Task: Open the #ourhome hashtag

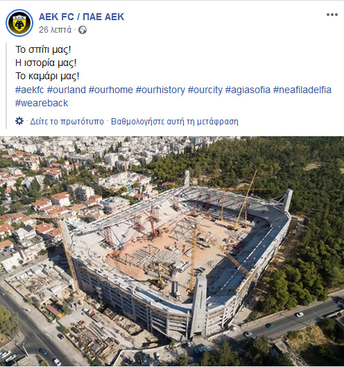Action: tap(111, 90)
